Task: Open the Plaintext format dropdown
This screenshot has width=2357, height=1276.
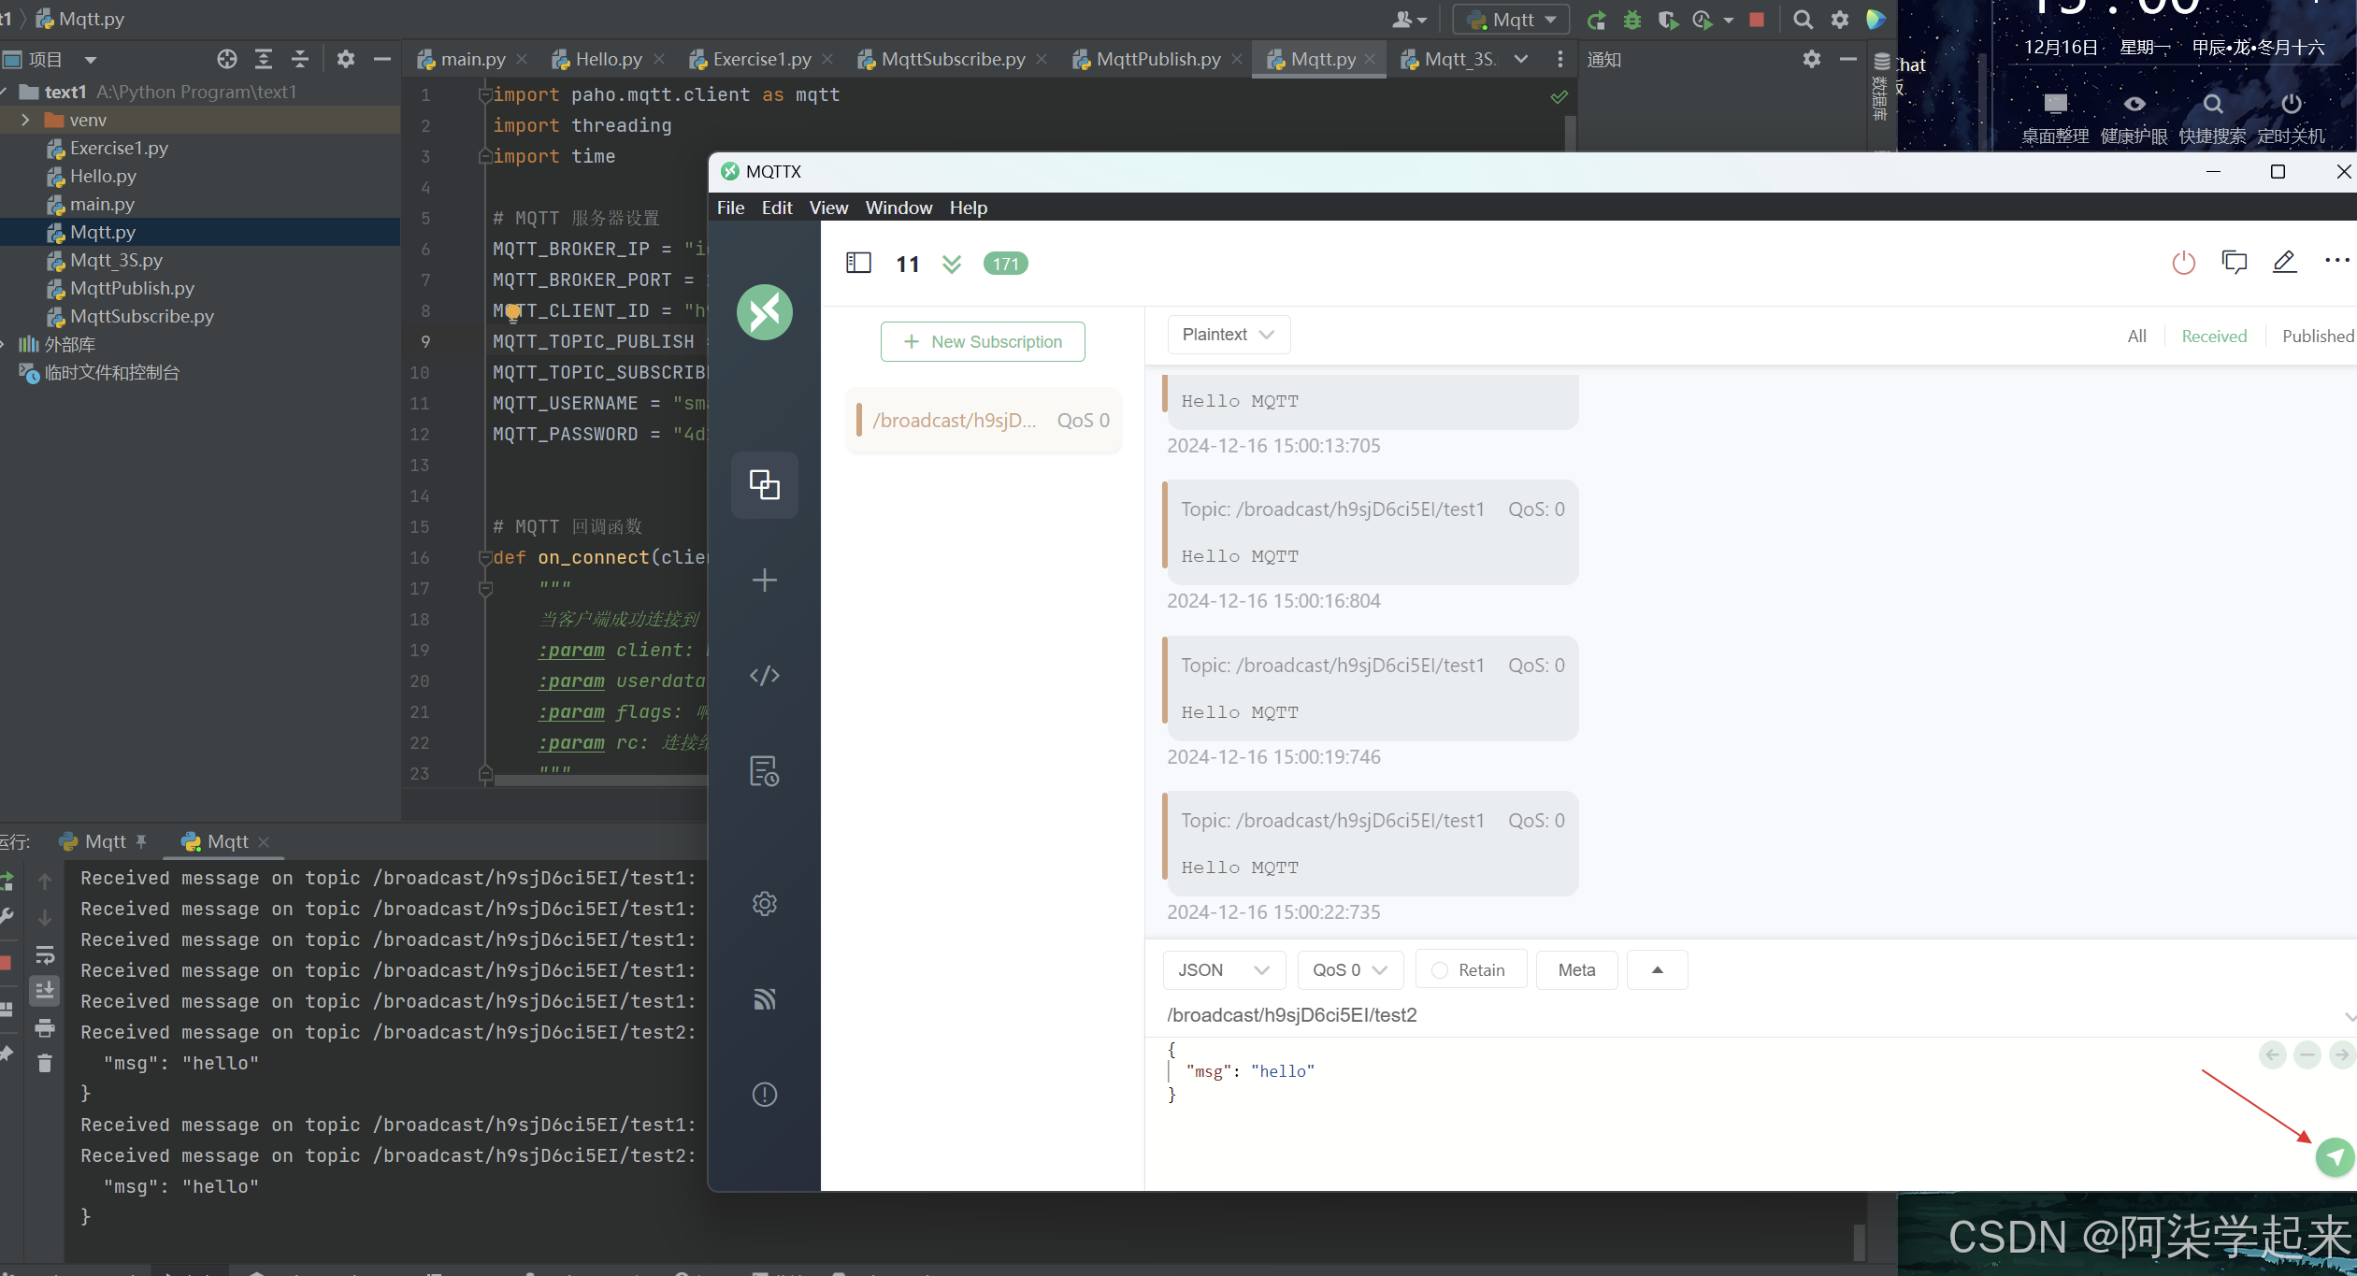Action: click(x=1228, y=335)
